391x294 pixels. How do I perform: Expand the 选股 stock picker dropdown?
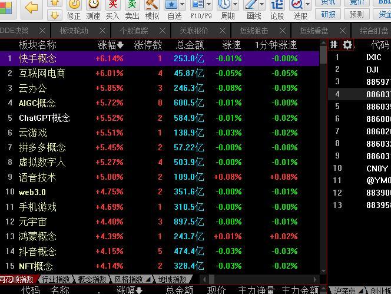pos(308,5)
